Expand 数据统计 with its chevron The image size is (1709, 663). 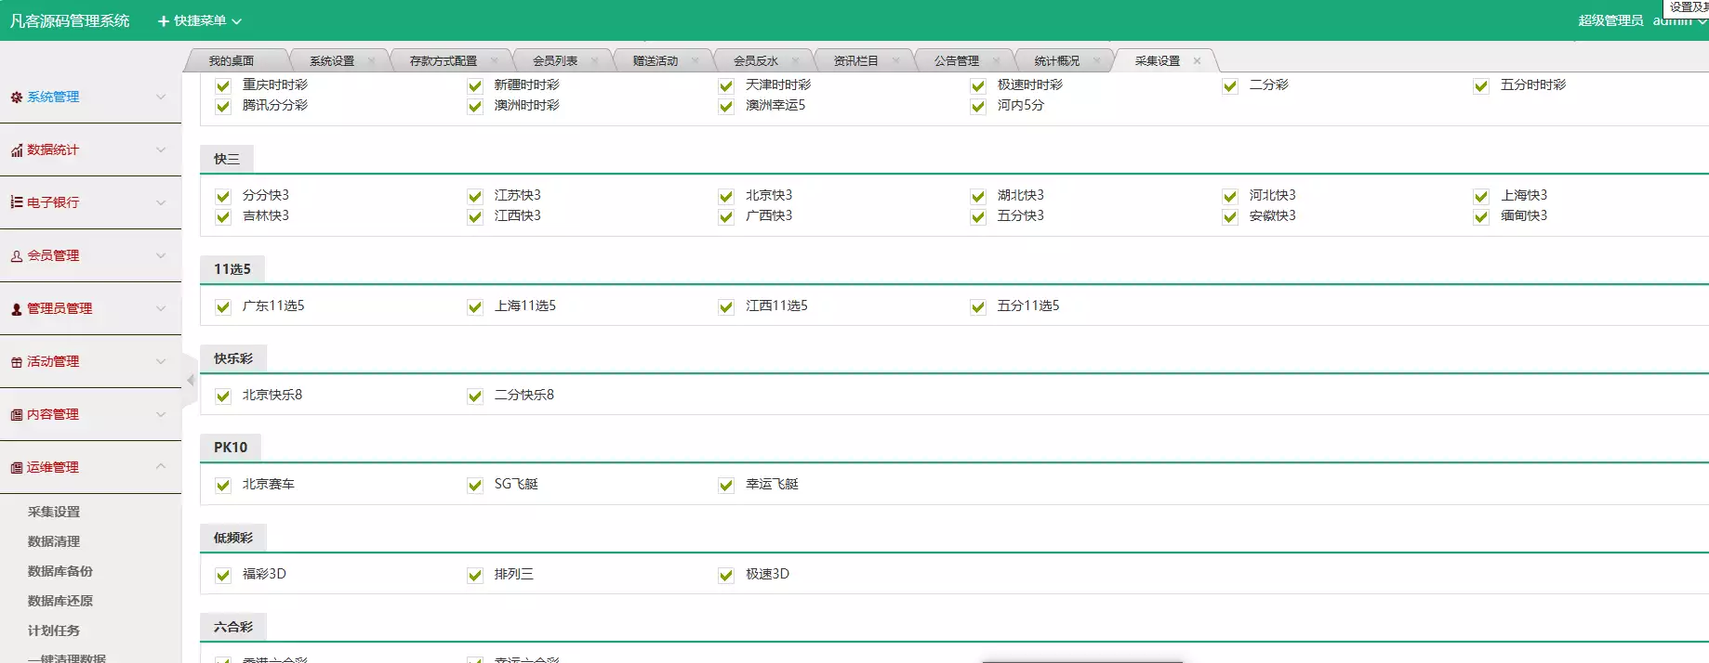(x=161, y=149)
